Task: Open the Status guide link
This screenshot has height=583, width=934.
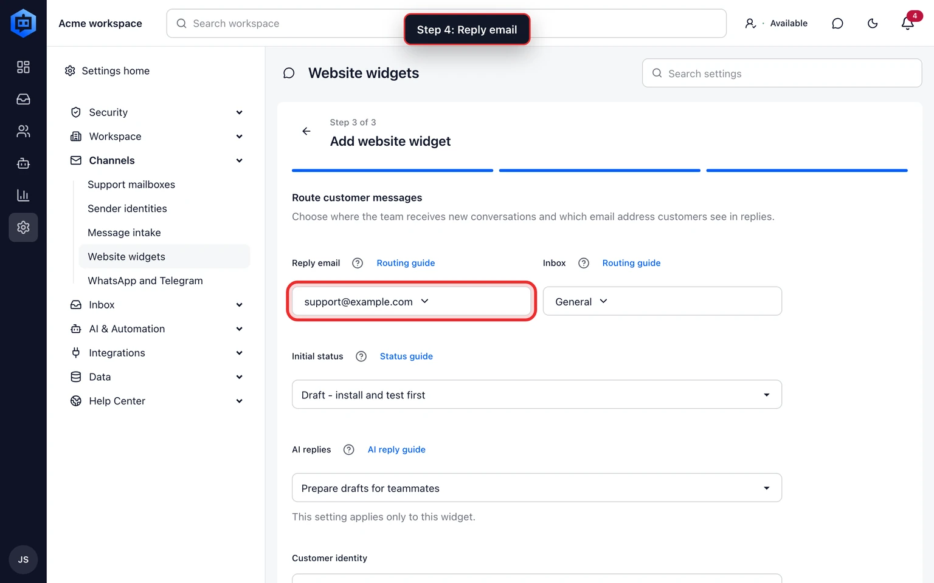Action: (x=406, y=356)
